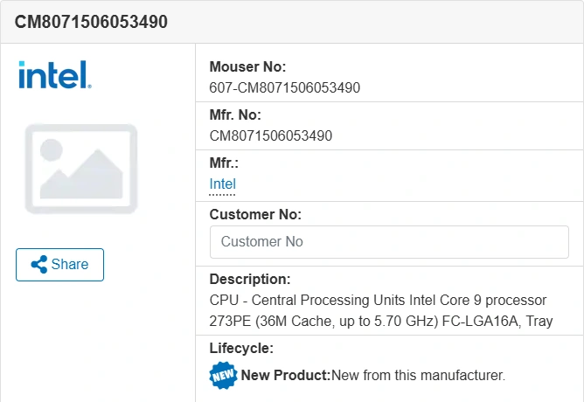Click the CM8071506053490 panel header title
The height and width of the screenshot is (402, 584).
point(92,22)
